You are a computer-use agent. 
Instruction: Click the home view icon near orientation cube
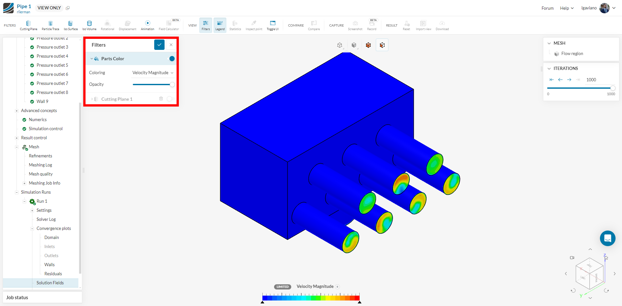[606, 258]
